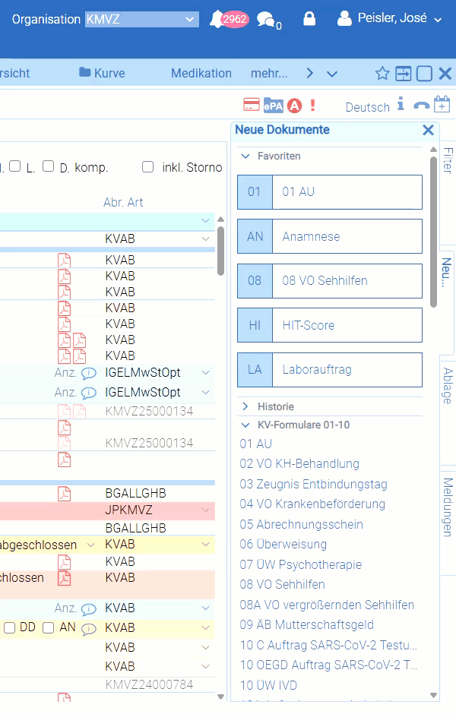Add appointment via calendar plus icon
This screenshot has height=714, width=456.
442,105
